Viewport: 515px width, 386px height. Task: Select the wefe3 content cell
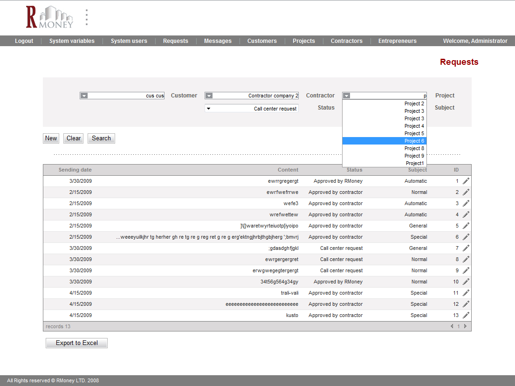[x=291, y=203]
